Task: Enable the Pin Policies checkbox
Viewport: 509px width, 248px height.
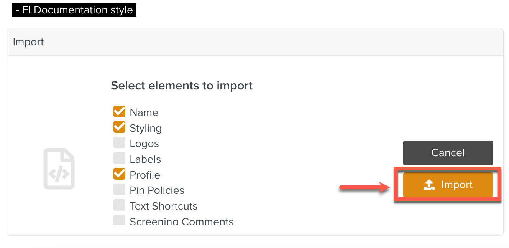Action: click(119, 189)
